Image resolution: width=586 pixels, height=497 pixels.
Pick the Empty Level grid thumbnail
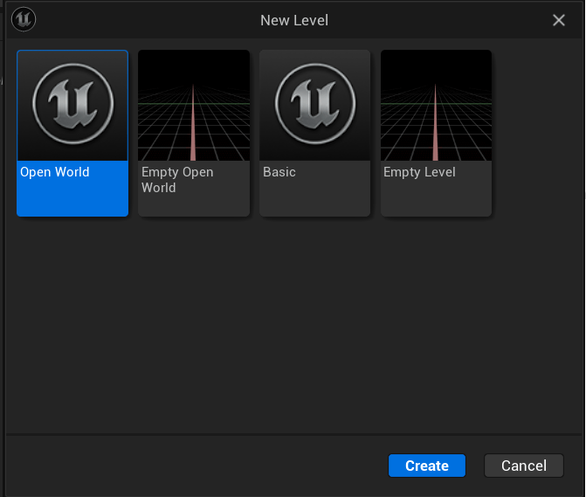pos(436,106)
